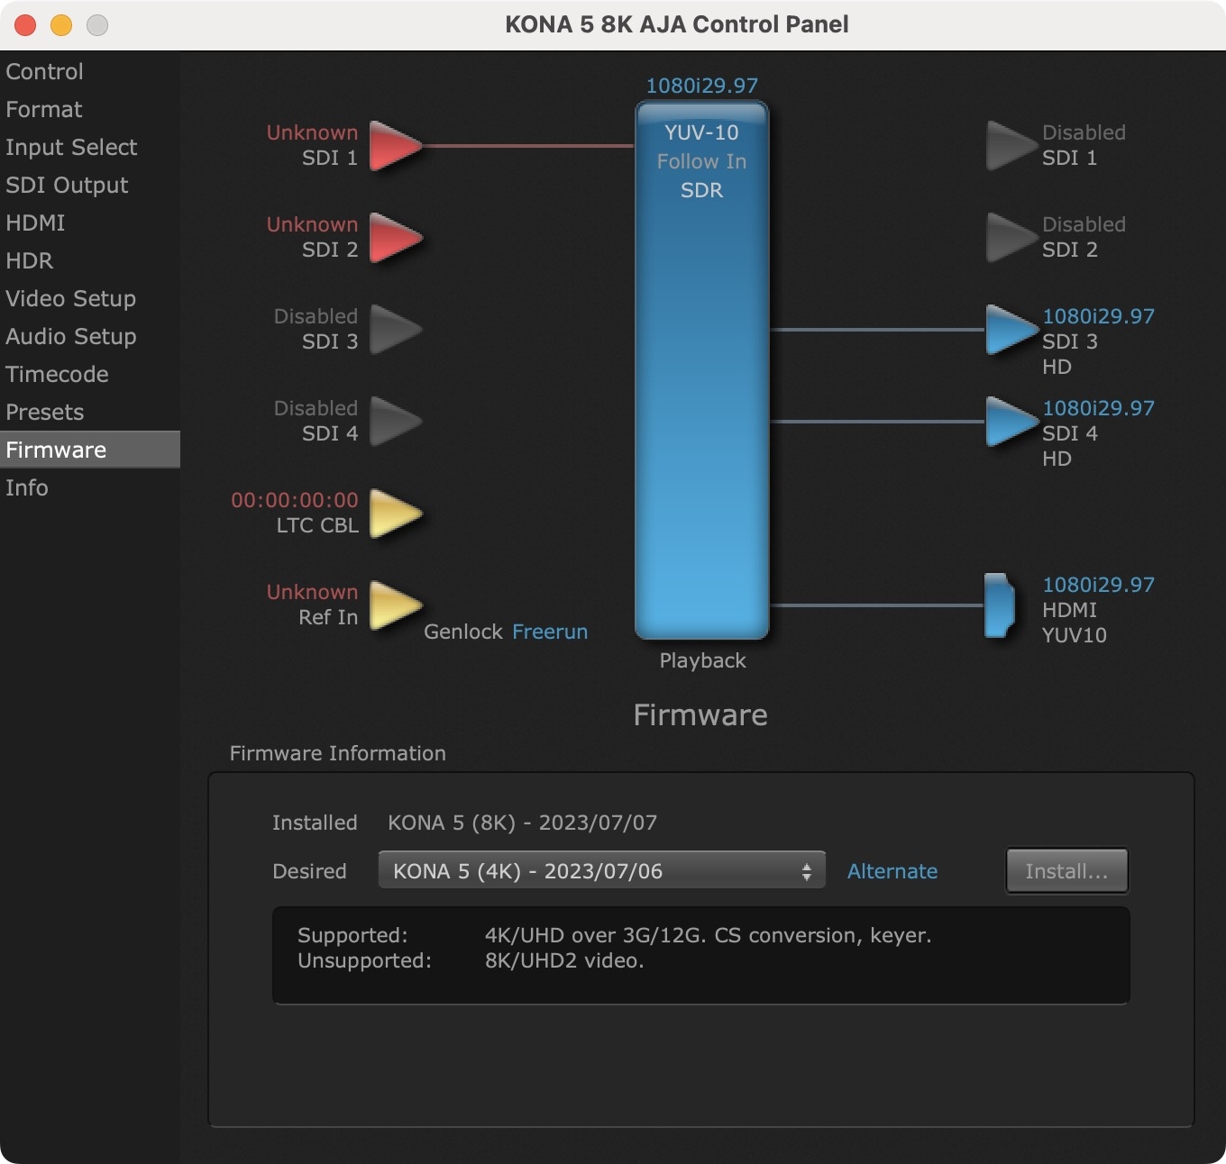Image resolution: width=1226 pixels, height=1164 pixels.
Task: Click the 00:00:00:00 LTC timecode value
Action: tap(295, 500)
